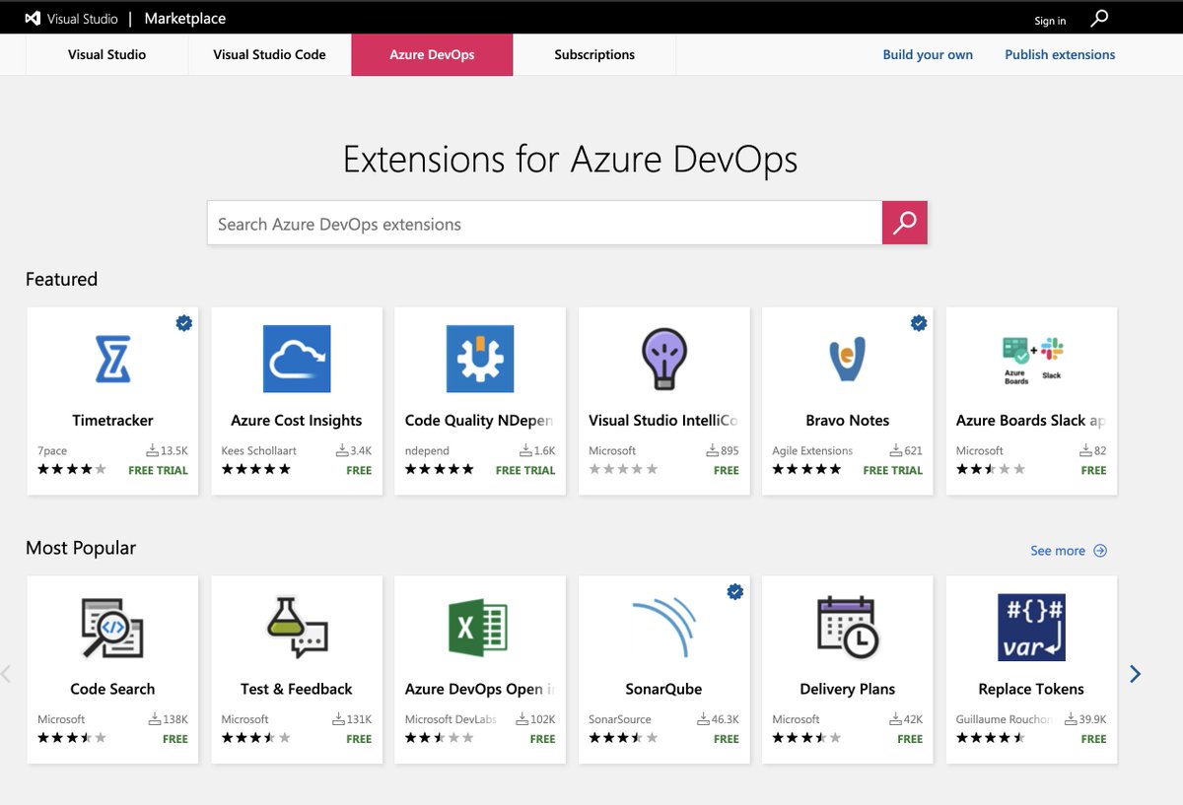This screenshot has height=805, width=1183.
Task: Click the FREE TRIAL label on Timetracker
Action: click(x=158, y=471)
